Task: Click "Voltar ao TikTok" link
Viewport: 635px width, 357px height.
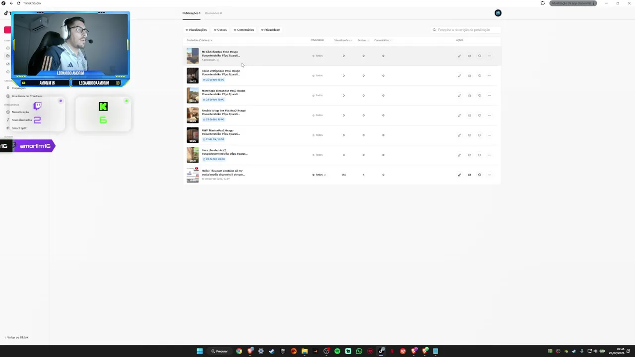Action: 16,338
